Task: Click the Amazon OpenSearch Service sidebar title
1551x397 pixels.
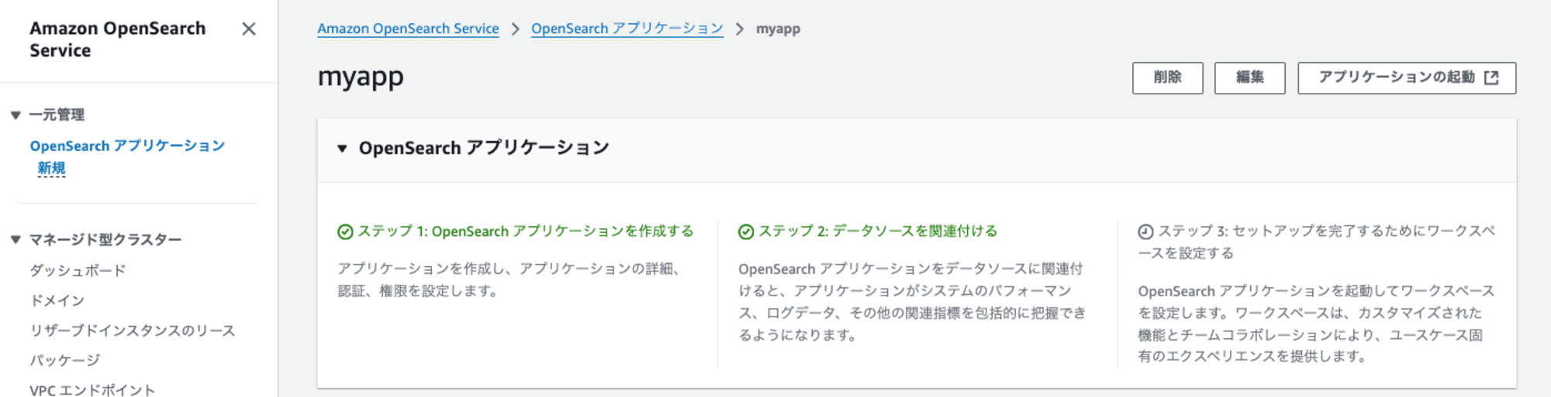Action: coord(118,39)
